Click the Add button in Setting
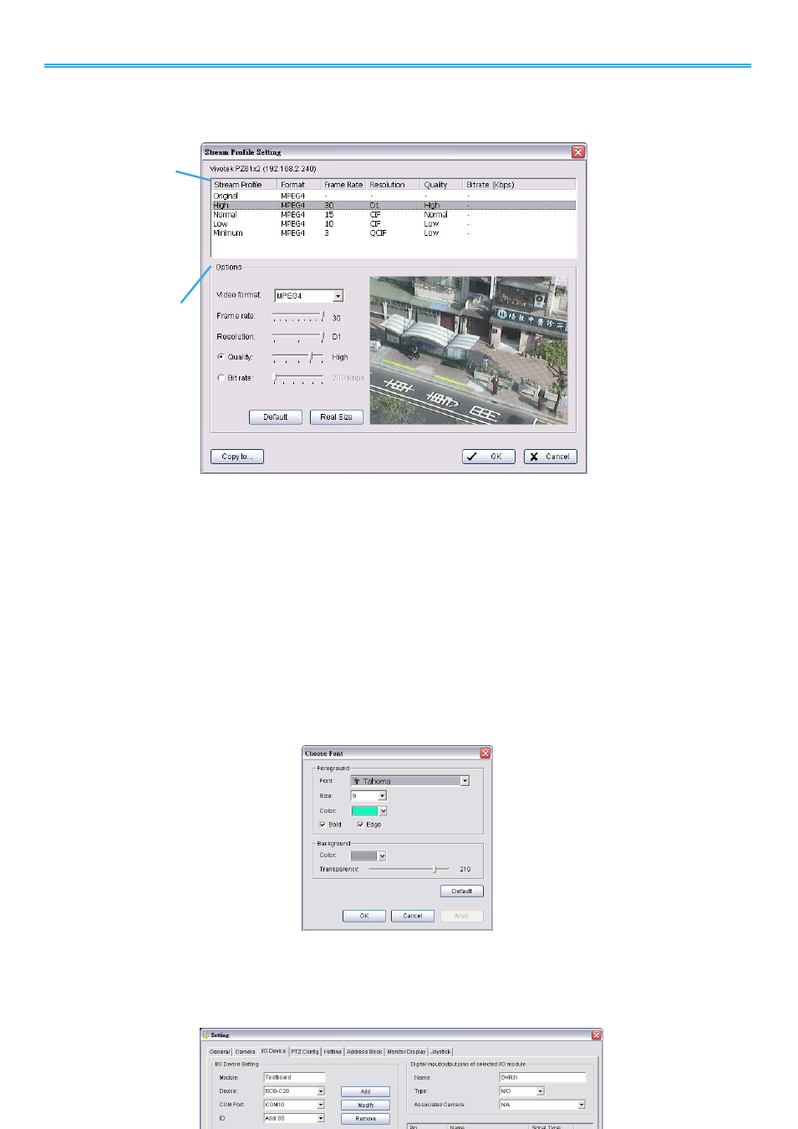Screen dimensions: 798x1129 (366, 1092)
